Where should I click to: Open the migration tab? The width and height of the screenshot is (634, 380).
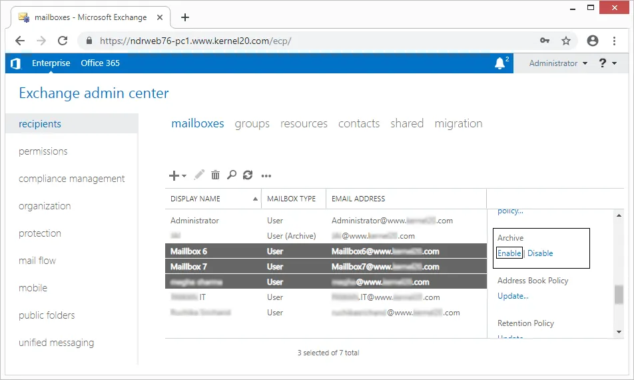(458, 123)
